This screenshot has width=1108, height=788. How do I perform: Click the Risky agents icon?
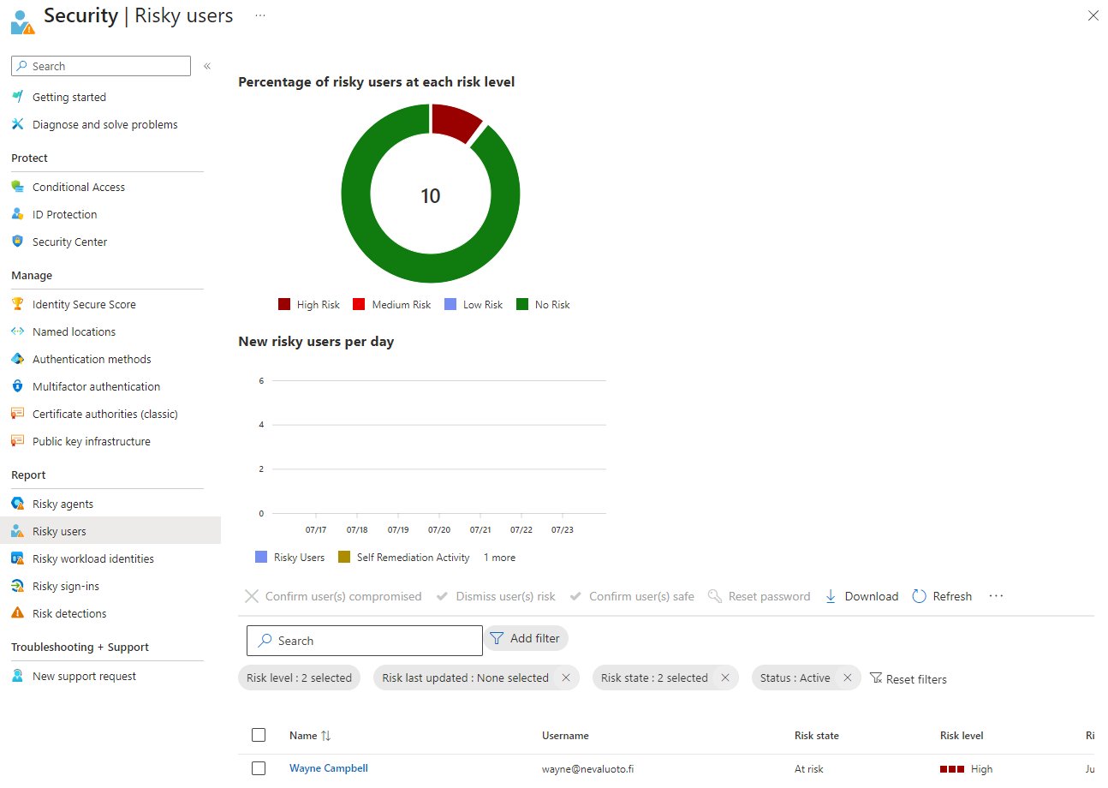(18, 504)
